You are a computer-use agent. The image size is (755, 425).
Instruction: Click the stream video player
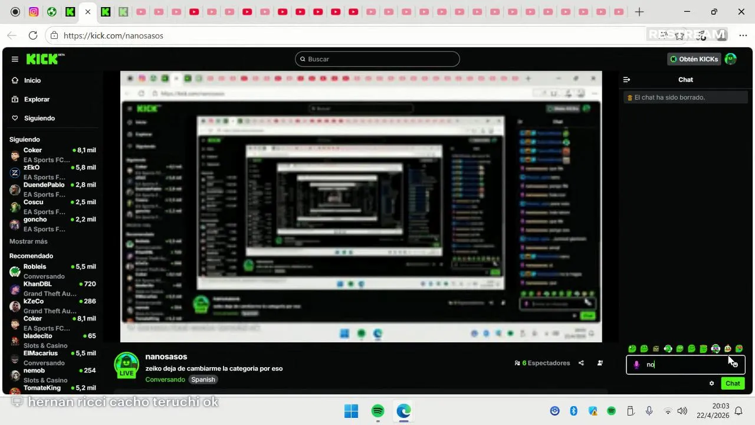[x=361, y=207]
